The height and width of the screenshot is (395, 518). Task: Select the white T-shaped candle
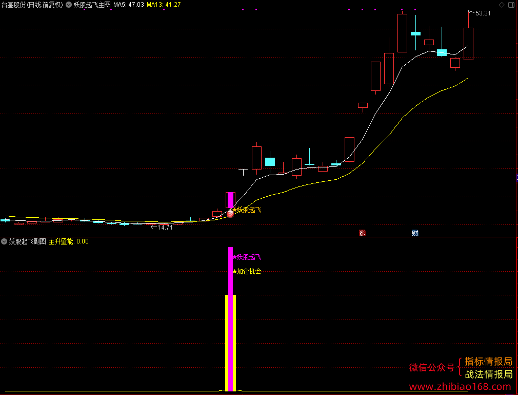pyautogui.click(x=243, y=172)
